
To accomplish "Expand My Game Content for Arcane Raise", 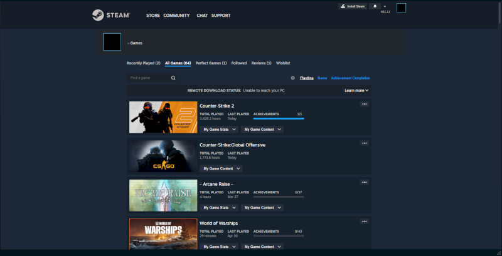I will point(262,207).
